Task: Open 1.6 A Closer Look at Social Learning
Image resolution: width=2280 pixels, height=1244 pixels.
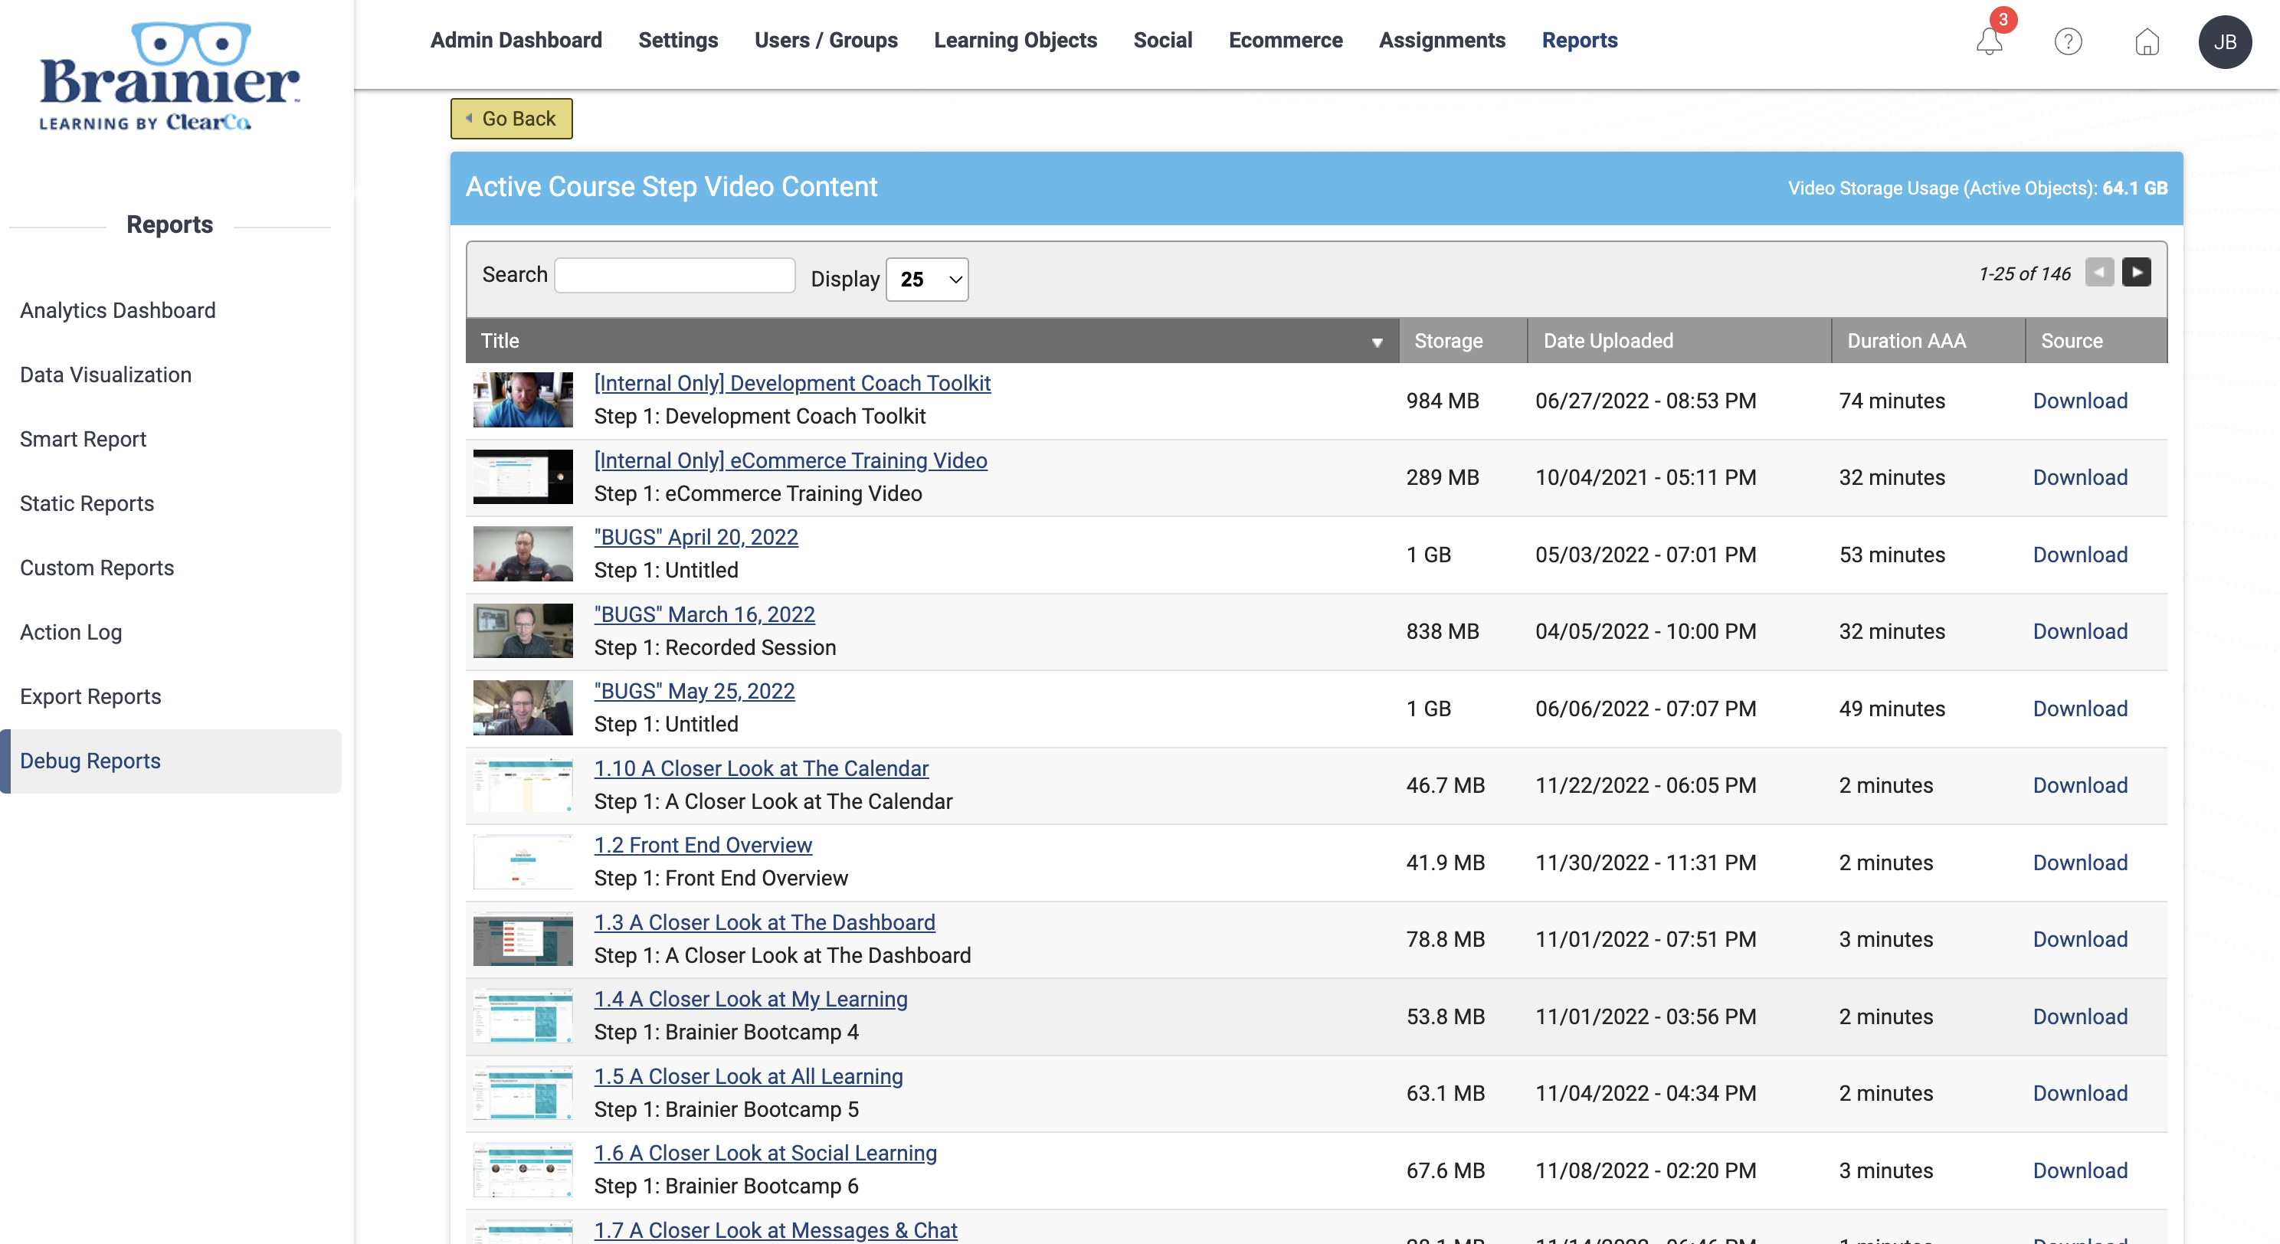Action: [765, 1153]
